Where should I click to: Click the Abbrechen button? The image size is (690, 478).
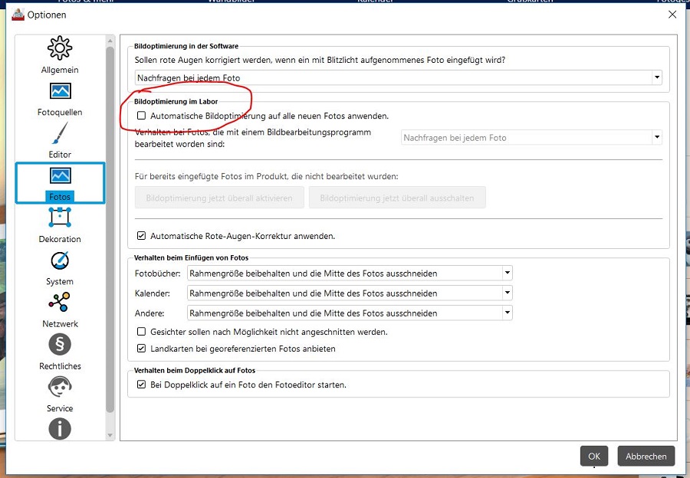click(646, 456)
